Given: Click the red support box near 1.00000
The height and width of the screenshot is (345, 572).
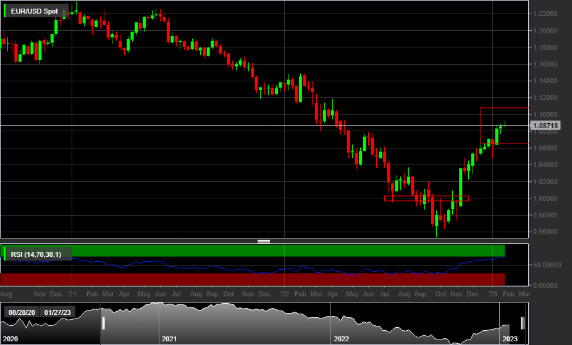Looking at the screenshot, I should click(426, 198).
